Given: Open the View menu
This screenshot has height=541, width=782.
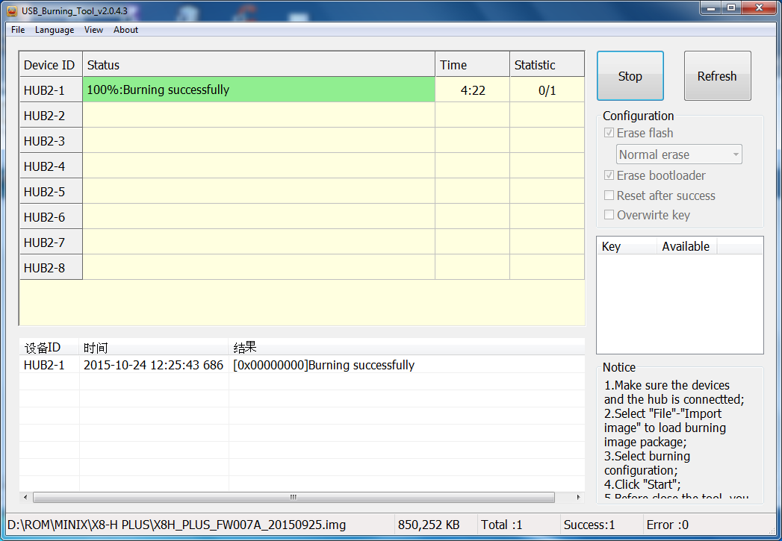Looking at the screenshot, I should coord(93,30).
